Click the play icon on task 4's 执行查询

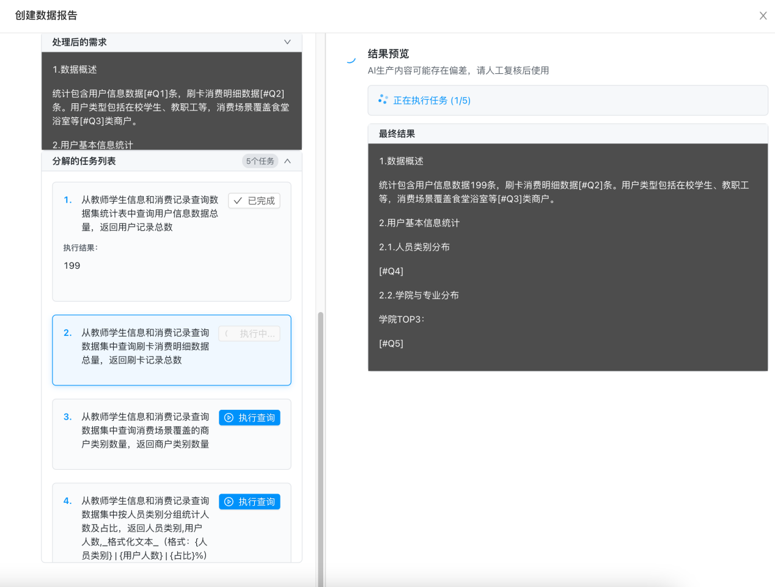(229, 502)
